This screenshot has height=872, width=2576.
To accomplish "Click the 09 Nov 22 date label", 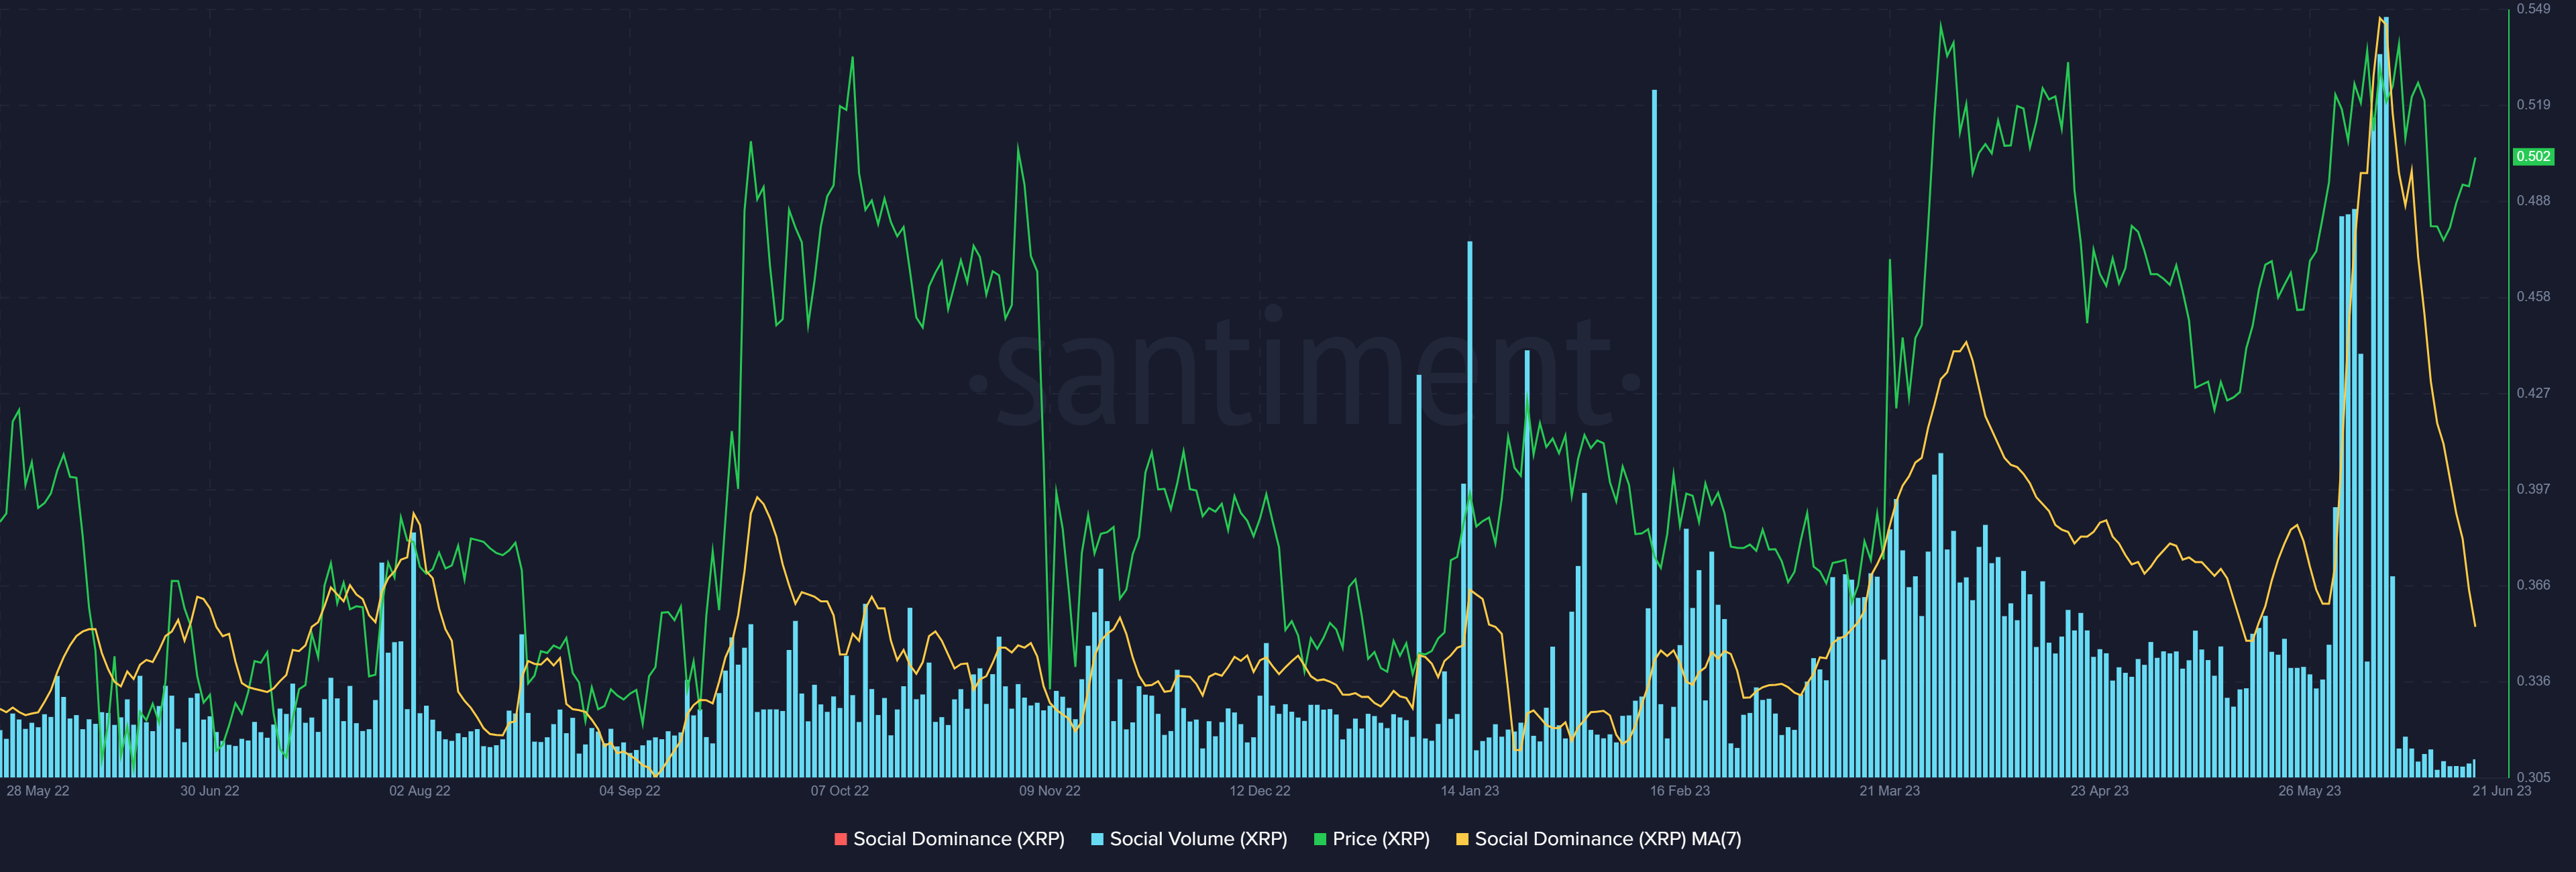I will (1049, 791).
